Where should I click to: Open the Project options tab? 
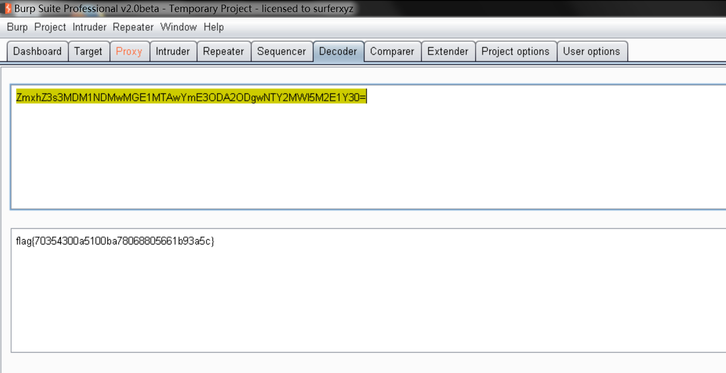516,51
